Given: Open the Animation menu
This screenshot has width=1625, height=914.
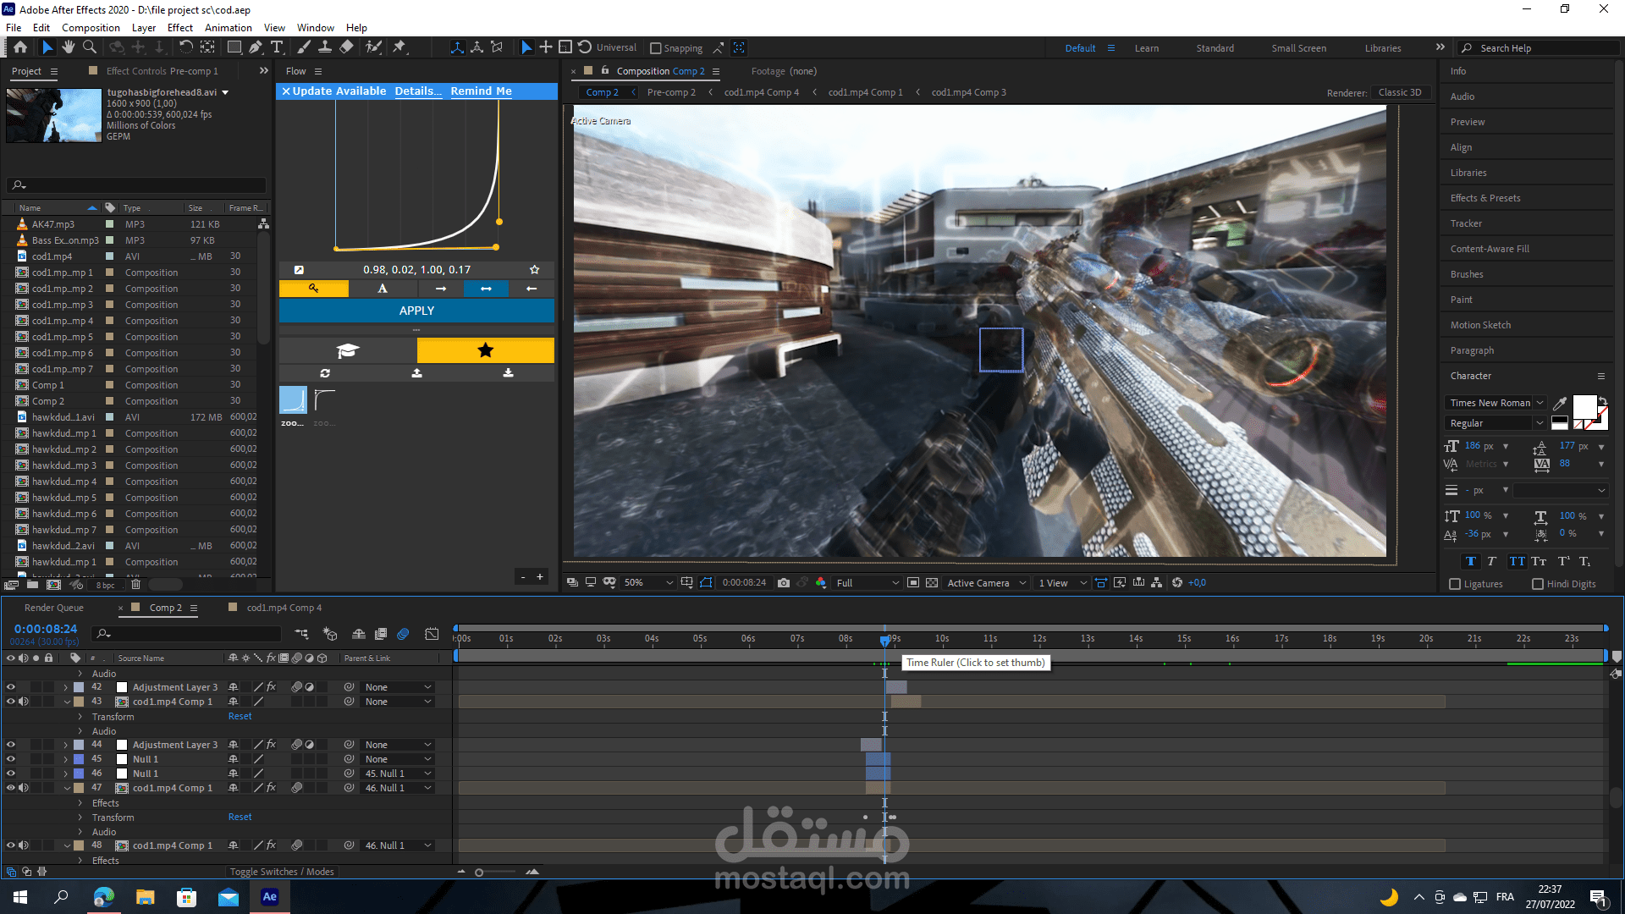Looking at the screenshot, I should [228, 27].
